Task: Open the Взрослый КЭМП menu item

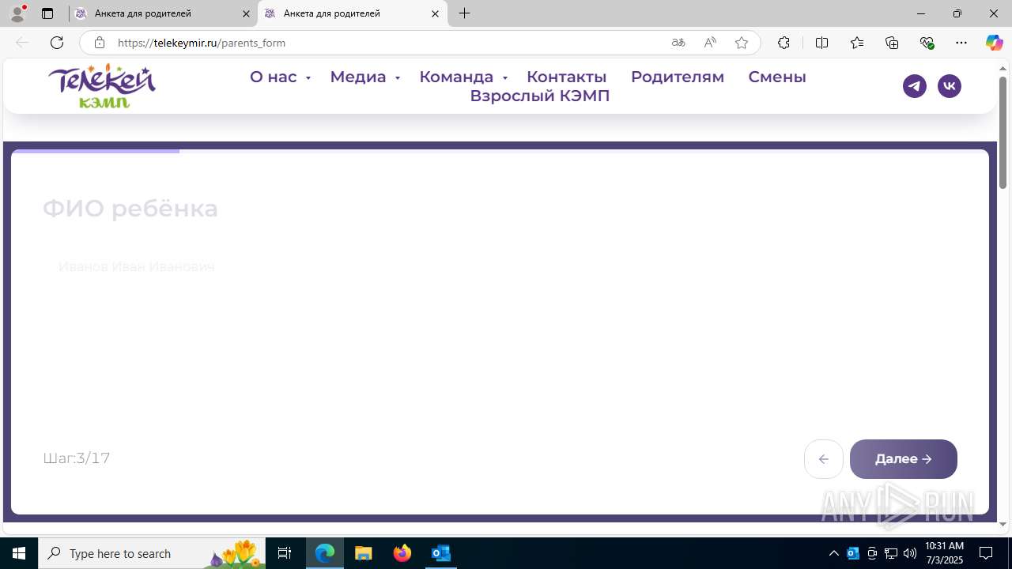Action: pyautogui.click(x=540, y=96)
